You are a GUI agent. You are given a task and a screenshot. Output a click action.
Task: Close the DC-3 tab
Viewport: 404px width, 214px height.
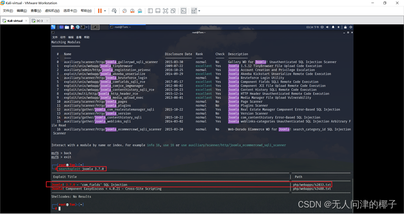47,21
